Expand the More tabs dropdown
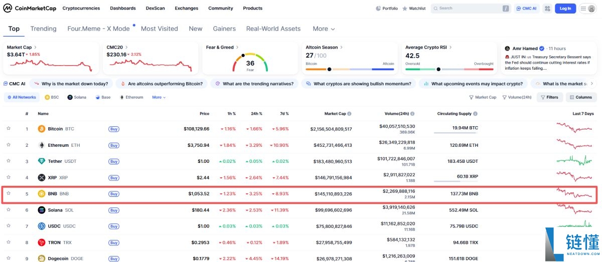Viewport: 602px width, 262px height. (x=324, y=29)
